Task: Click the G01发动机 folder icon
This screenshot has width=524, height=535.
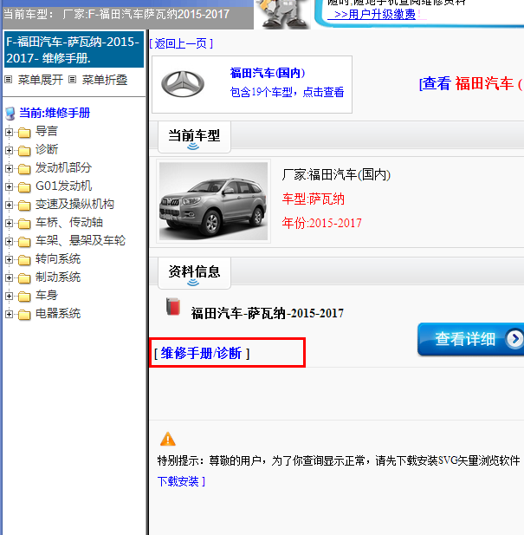Action: [24, 187]
